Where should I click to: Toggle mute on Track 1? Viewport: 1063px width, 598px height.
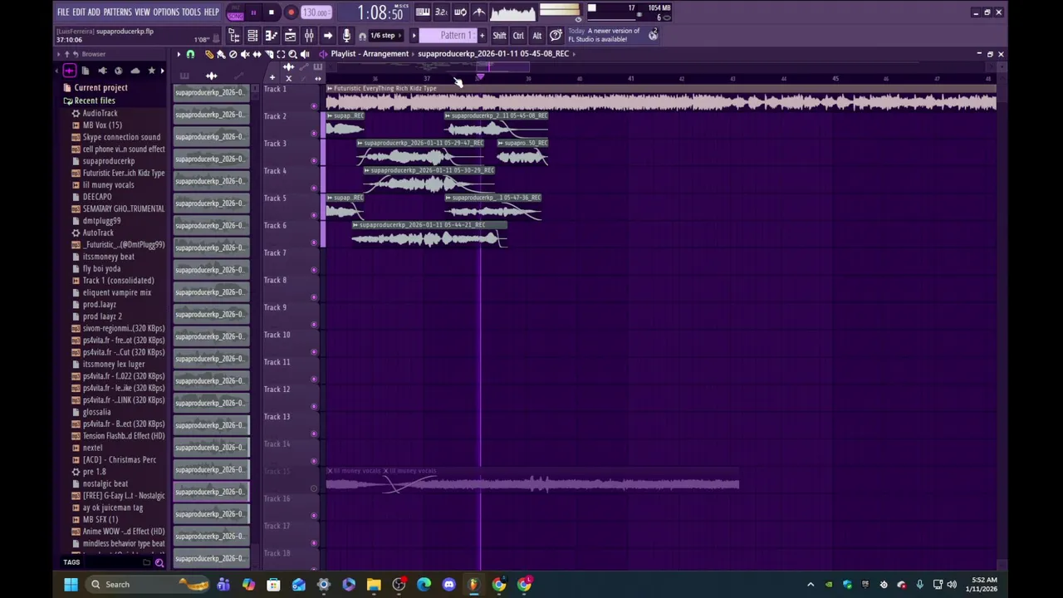(314, 105)
